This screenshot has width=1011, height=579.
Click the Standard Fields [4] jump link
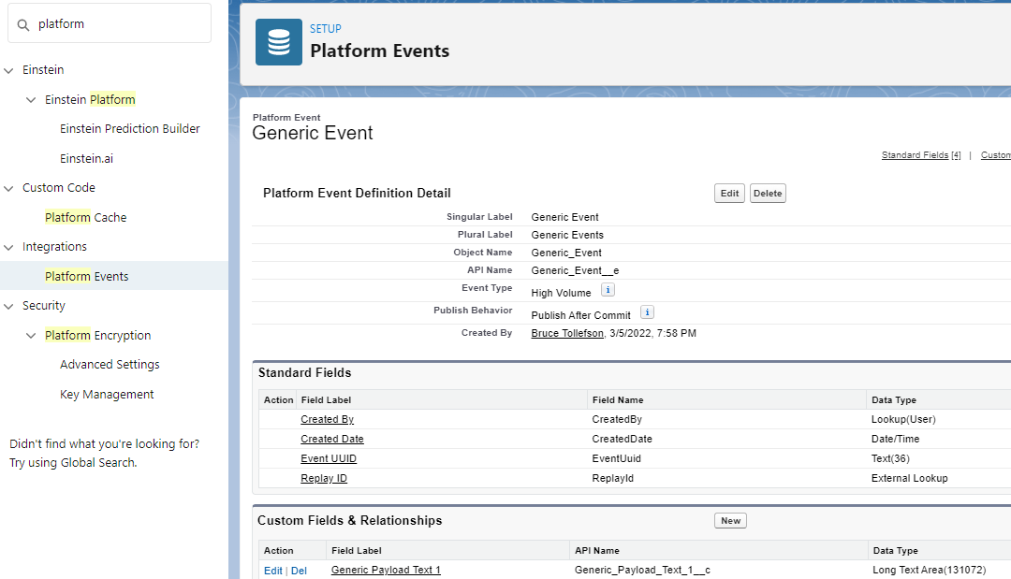point(920,154)
